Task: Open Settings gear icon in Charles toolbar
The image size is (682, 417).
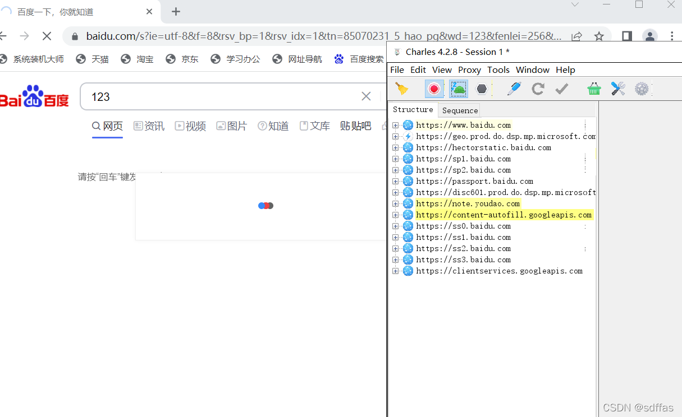Action: (642, 89)
